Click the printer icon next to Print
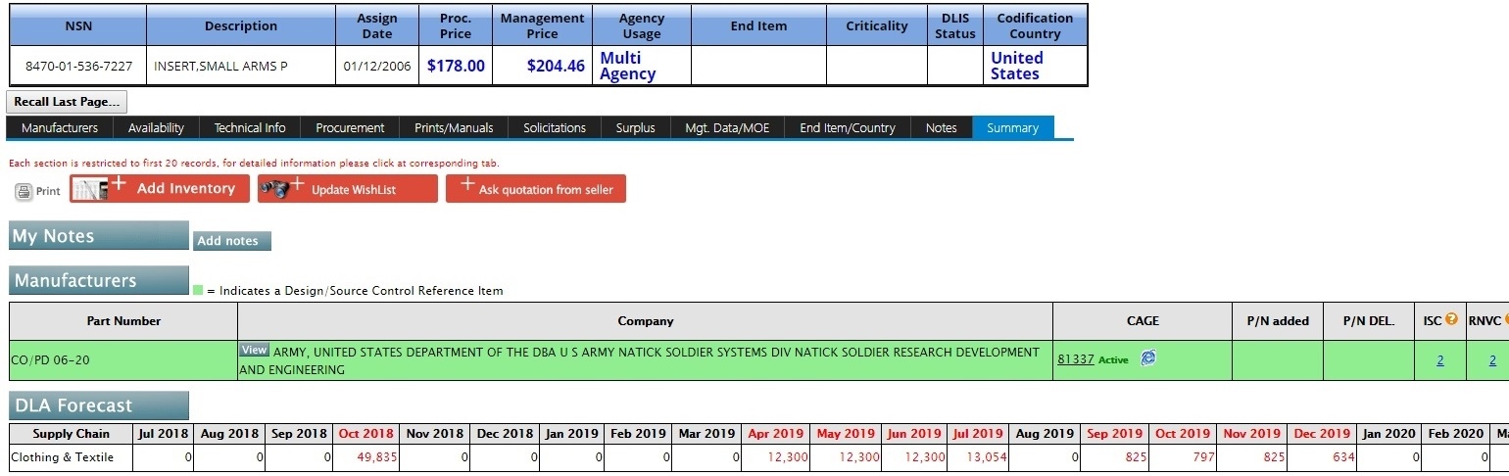 (24, 191)
